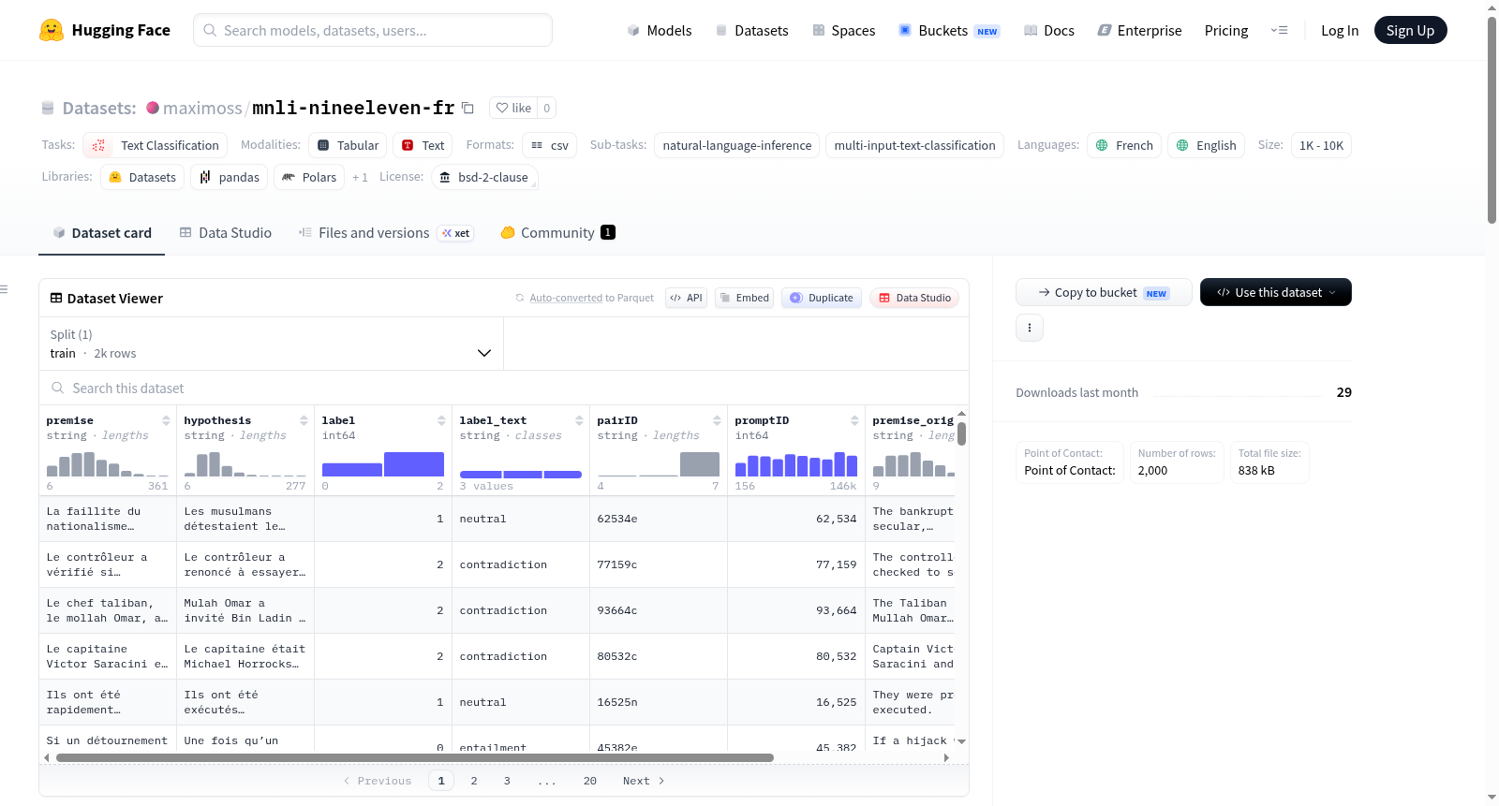This screenshot has width=1499, height=806.
Task: Open the Auto-converted to Parquet link
Action: coord(591,298)
